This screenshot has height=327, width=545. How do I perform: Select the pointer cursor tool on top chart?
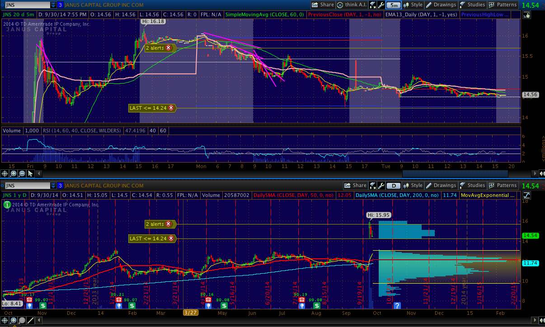pyautogui.click(x=30, y=173)
